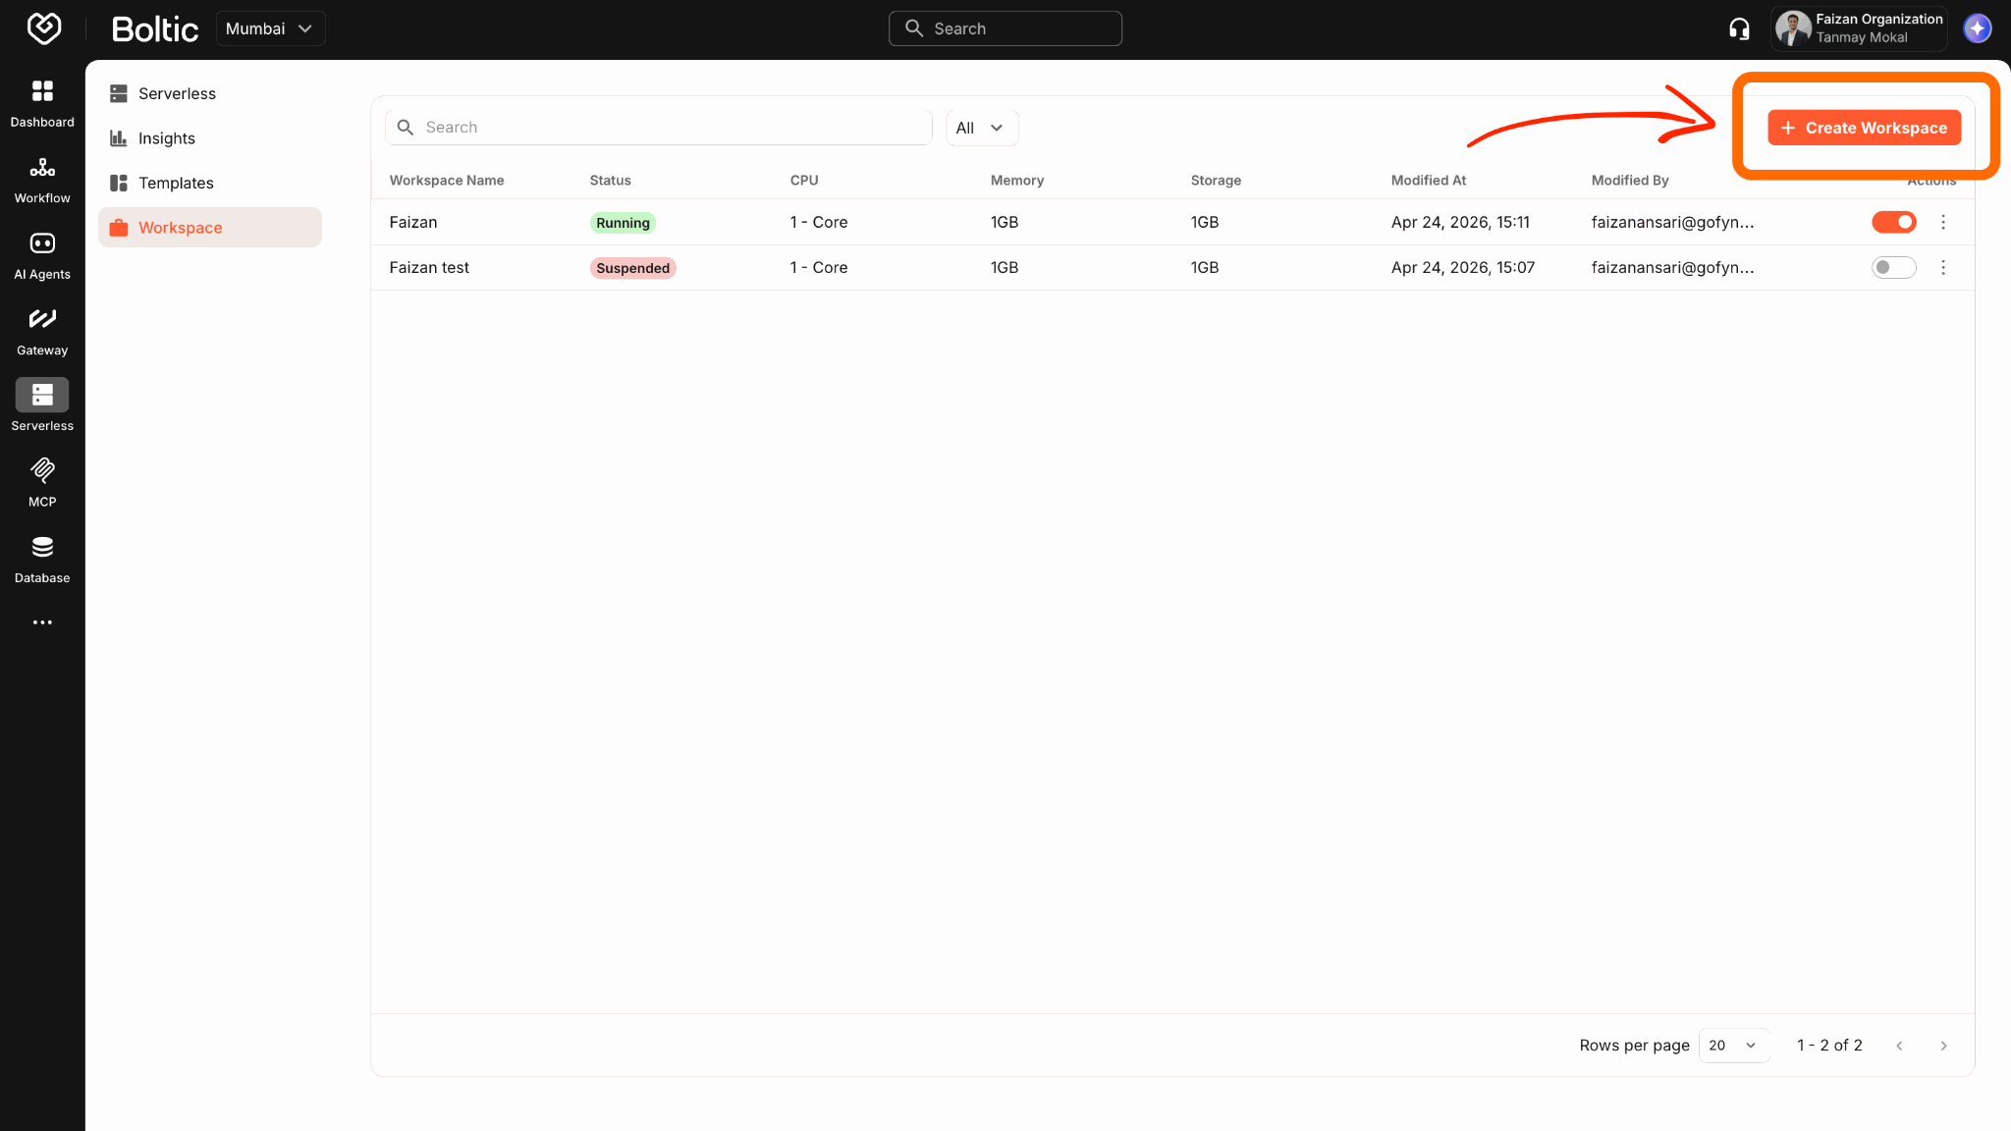This screenshot has height=1131, width=2011.
Task: Select Templates in the submenu
Action: click(x=176, y=184)
